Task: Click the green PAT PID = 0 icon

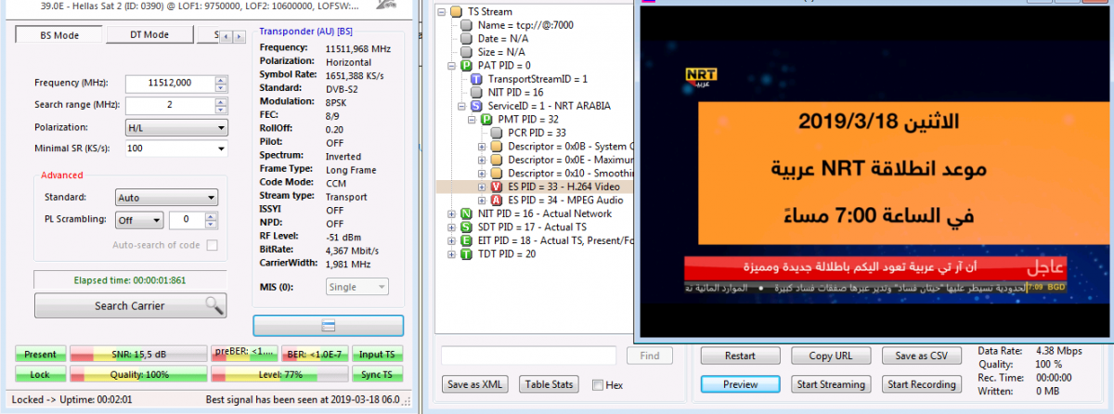Action: [x=466, y=66]
